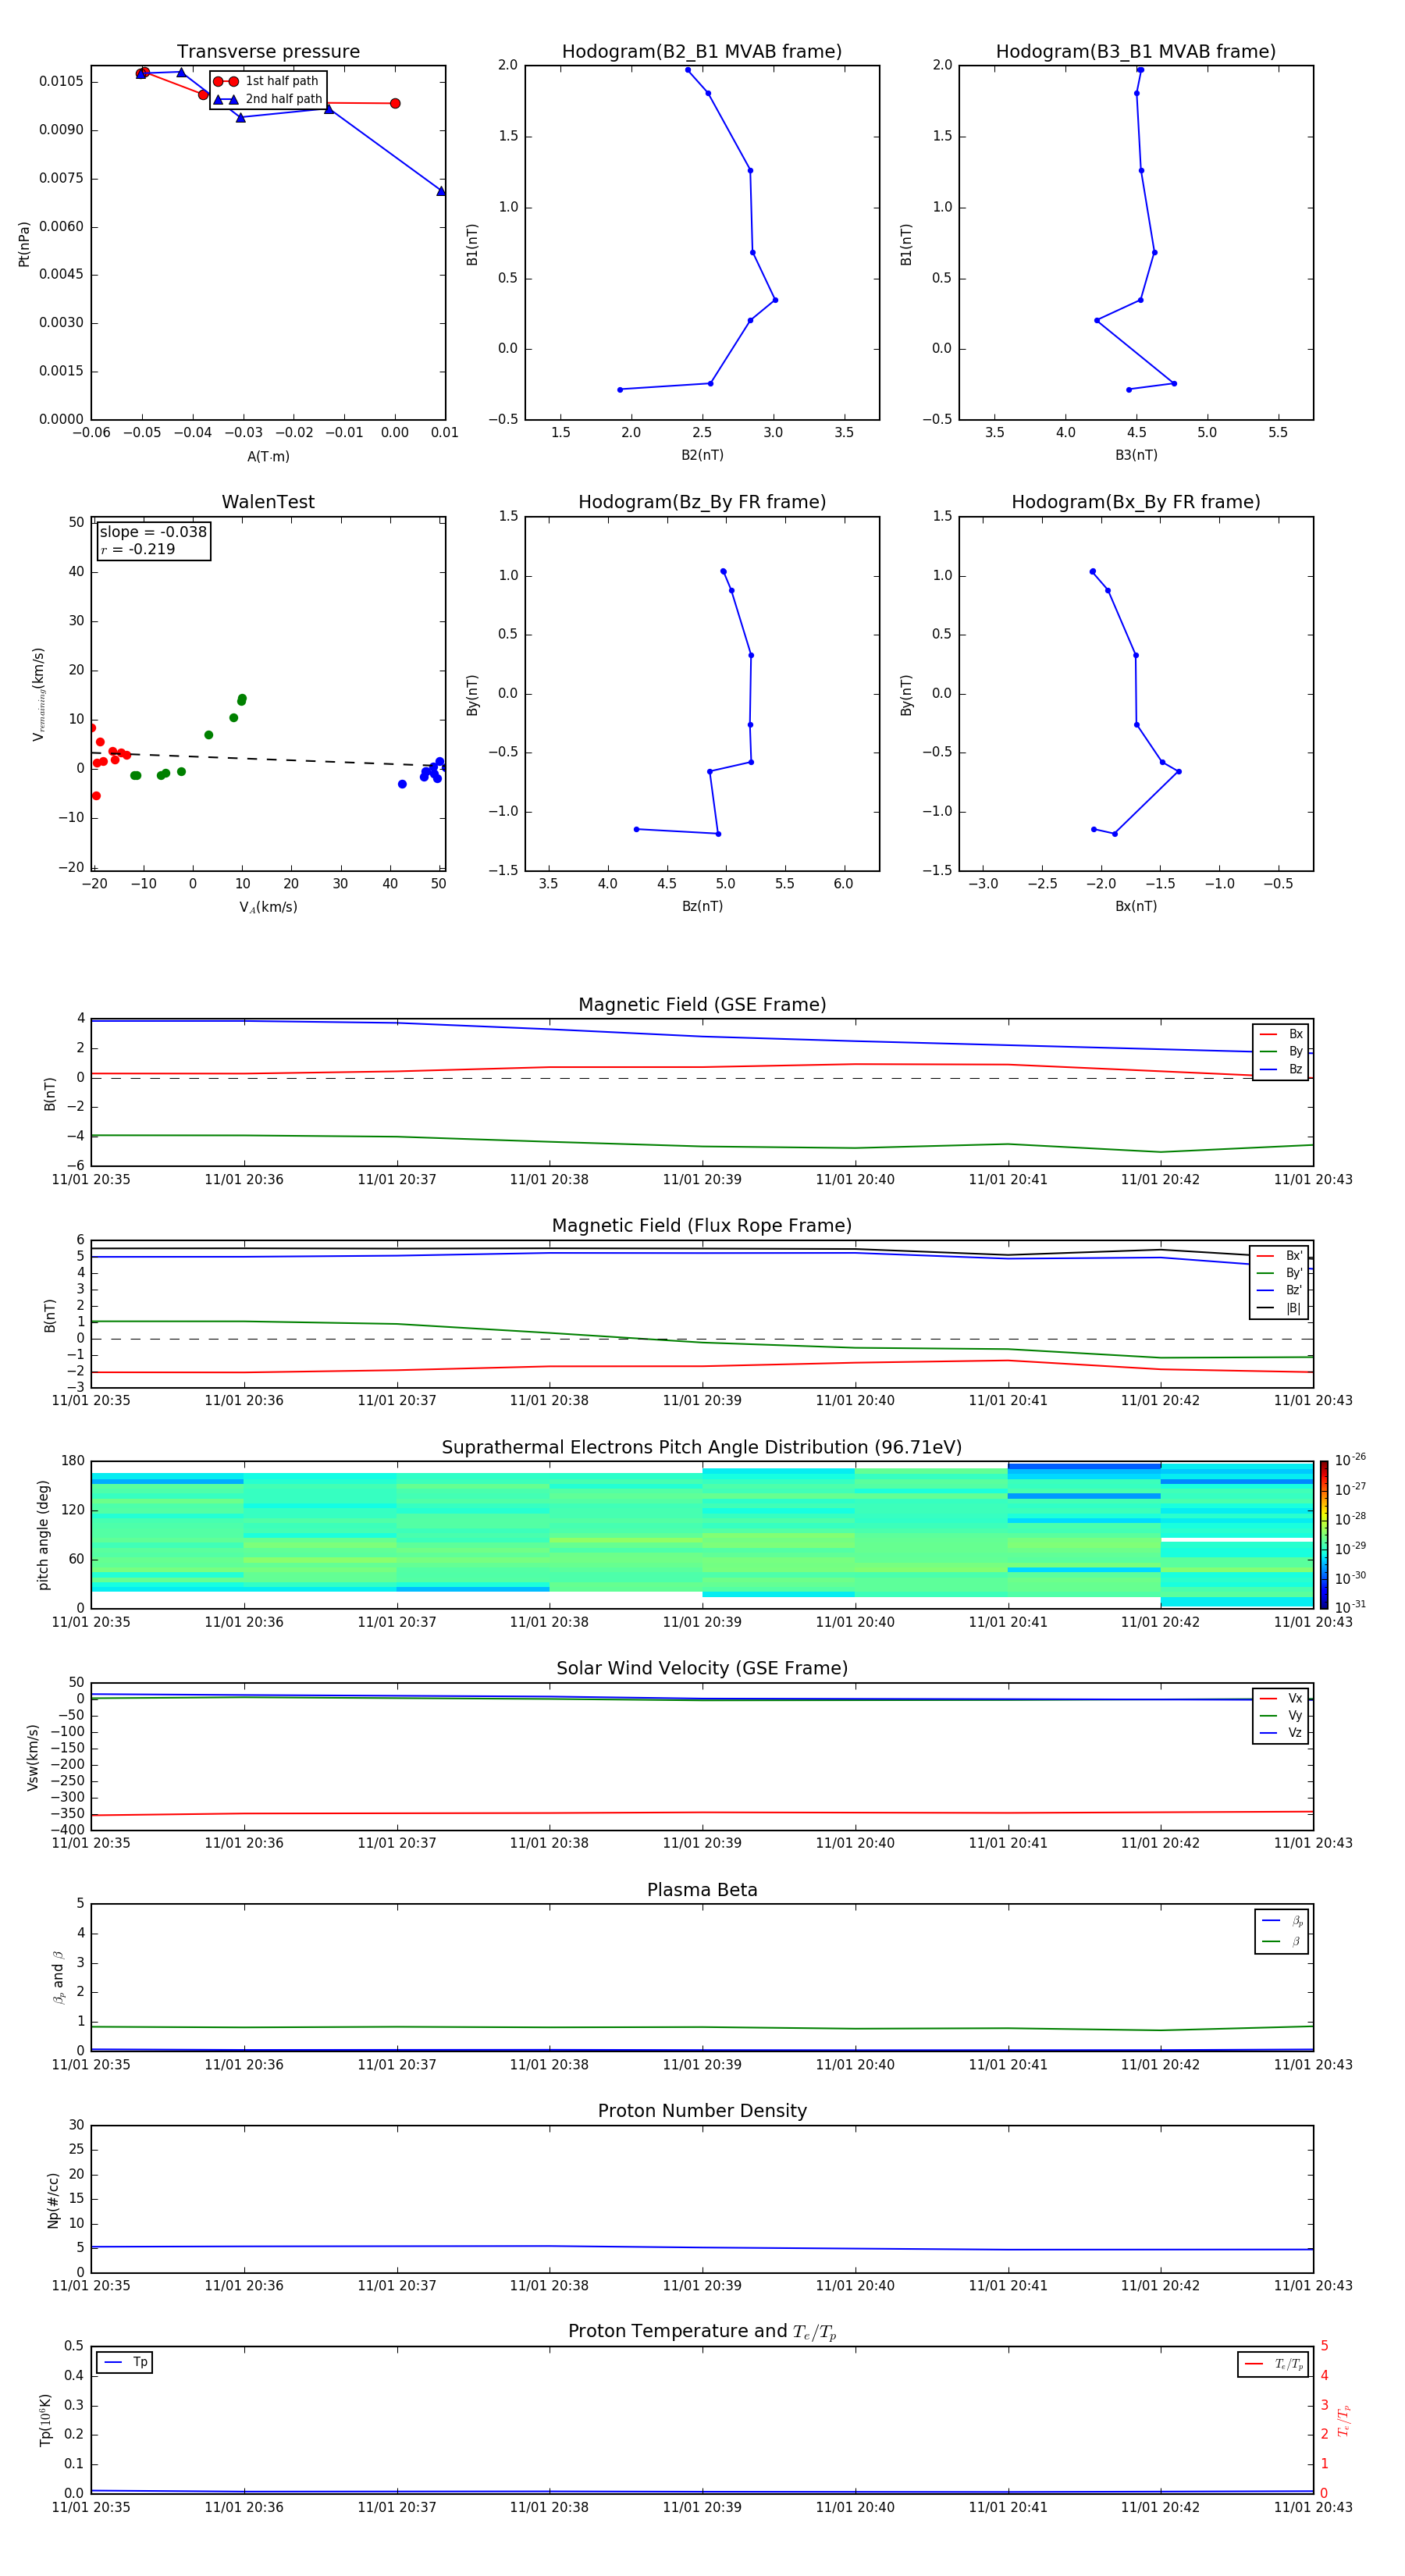1405x2576 pixels.
Task: Click the Plasma Beta legend box
Action: click(x=1281, y=1930)
